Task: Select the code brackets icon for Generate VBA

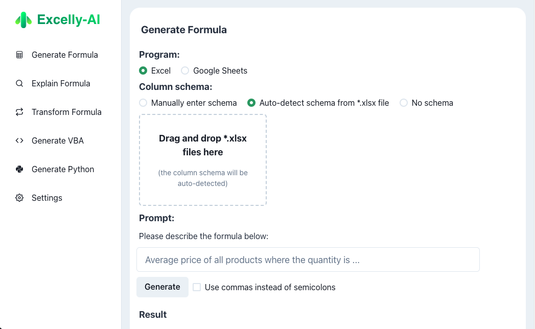Action: (x=19, y=140)
